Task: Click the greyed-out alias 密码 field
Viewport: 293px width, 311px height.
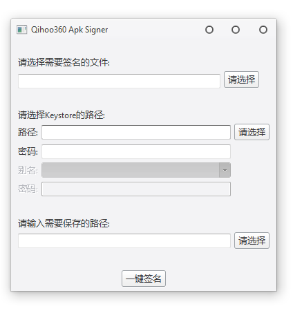Action: [136, 189]
